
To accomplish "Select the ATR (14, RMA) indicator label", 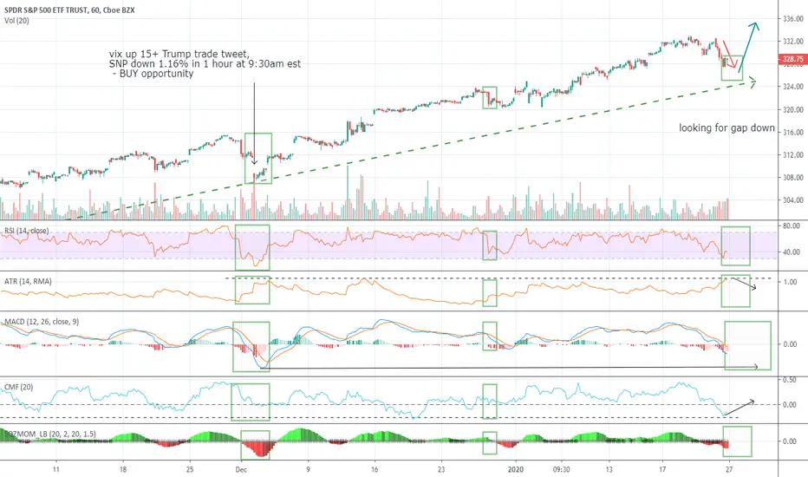I will 28,282.
